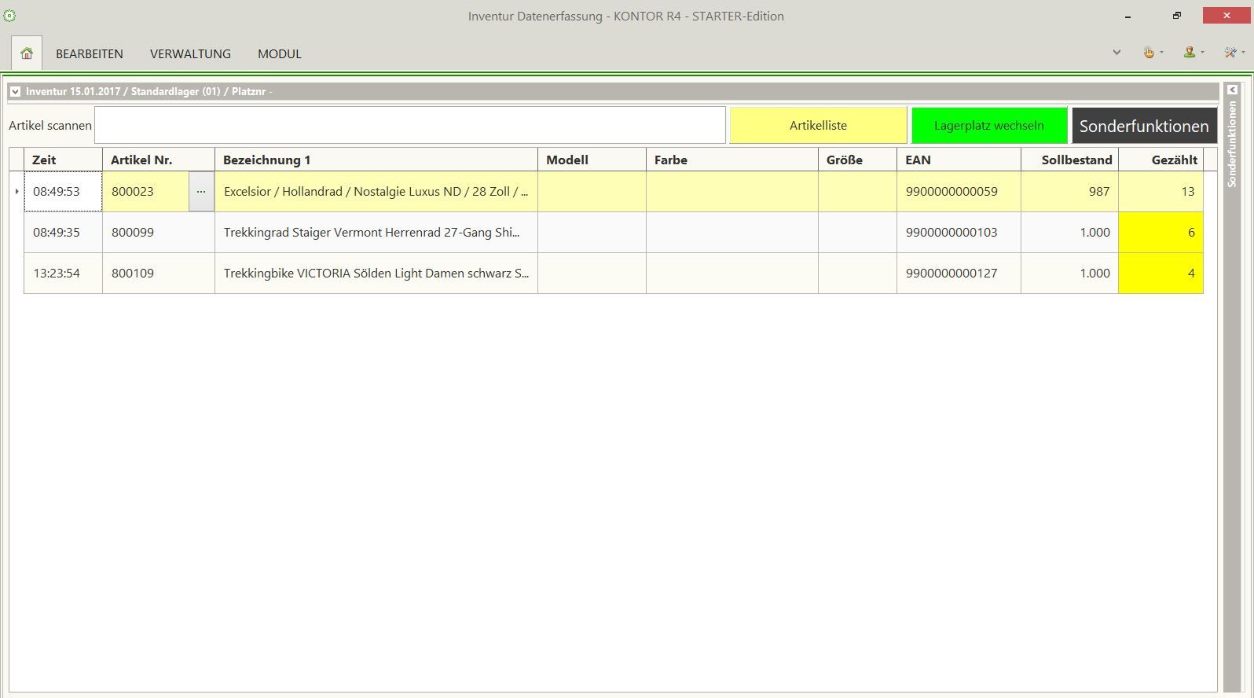Sort the table by Sollbestand column header
The image size is (1254, 698).
click(1076, 160)
